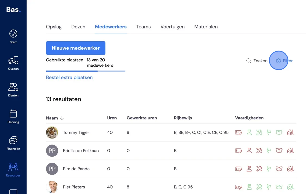Click Pricilla de Pelikaan's tools skill icon

click(259, 151)
